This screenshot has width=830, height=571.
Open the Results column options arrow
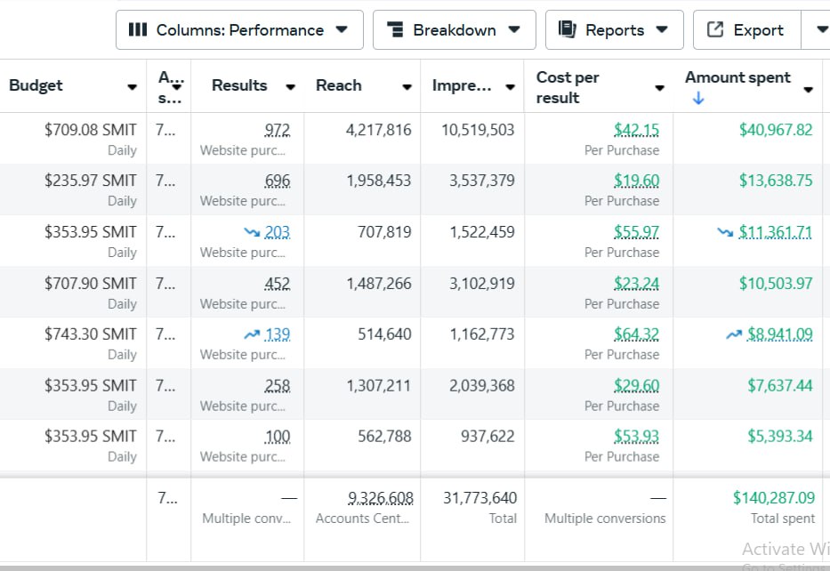[x=290, y=87]
